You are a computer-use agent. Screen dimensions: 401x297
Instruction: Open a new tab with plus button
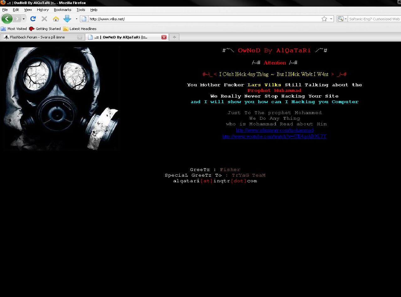coord(174,37)
